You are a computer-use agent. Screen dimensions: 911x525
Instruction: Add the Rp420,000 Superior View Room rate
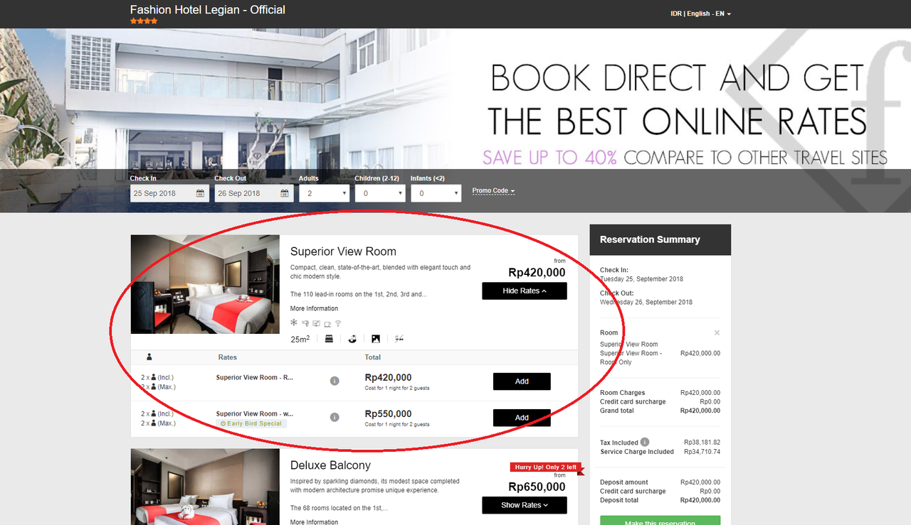(522, 381)
